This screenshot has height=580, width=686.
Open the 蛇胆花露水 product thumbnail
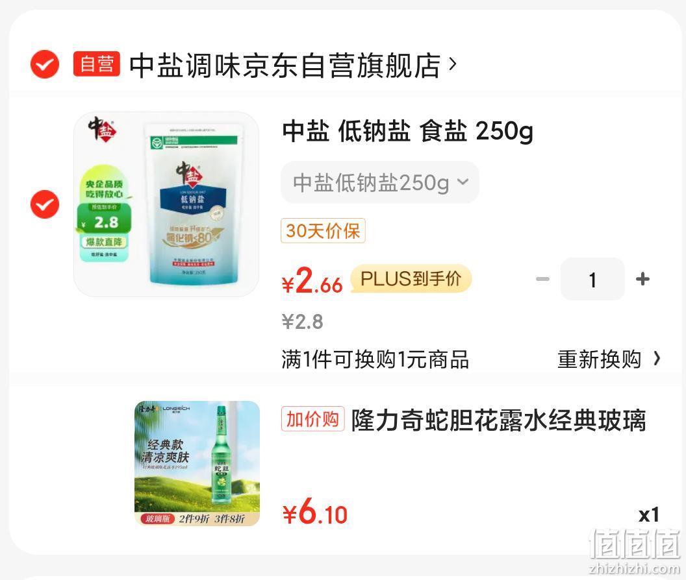tap(197, 463)
